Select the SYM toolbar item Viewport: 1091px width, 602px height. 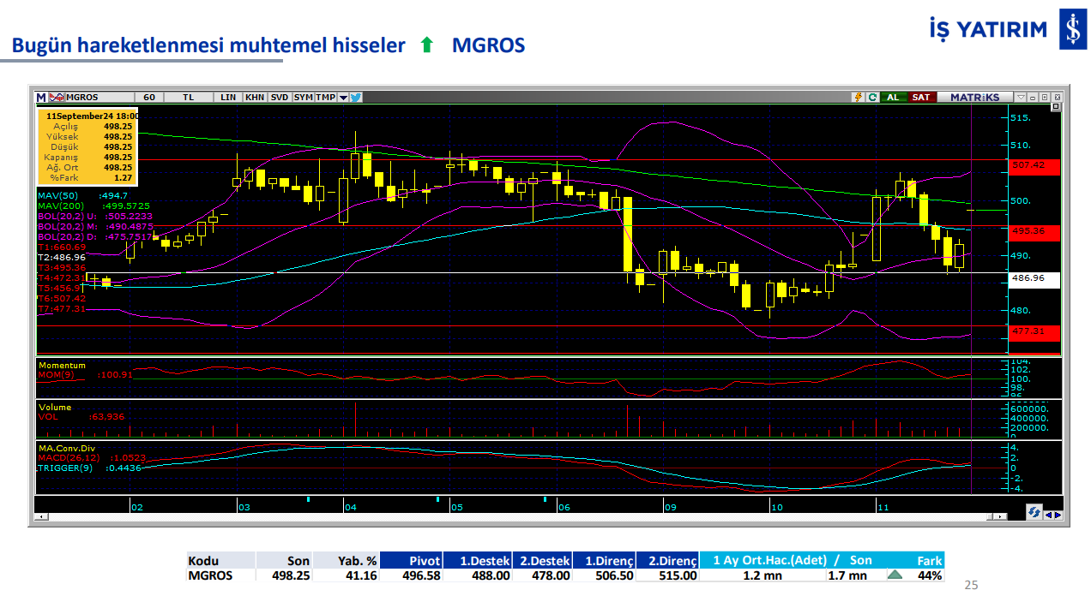pyautogui.click(x=304, y=97)
